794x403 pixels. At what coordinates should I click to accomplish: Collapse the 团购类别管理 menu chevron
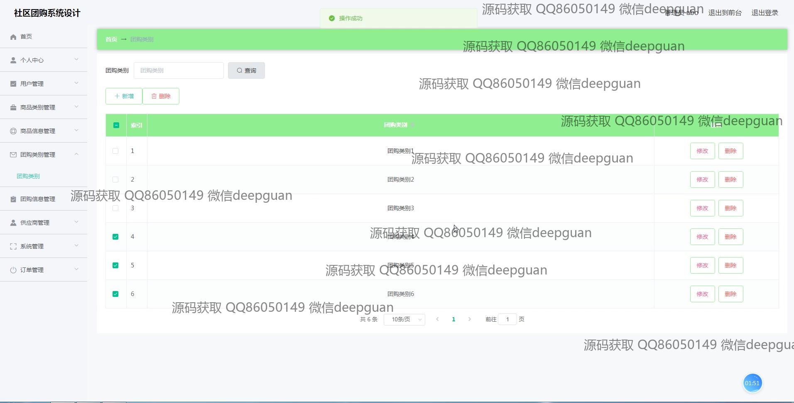pyautogui.click(x=76, y=154)
